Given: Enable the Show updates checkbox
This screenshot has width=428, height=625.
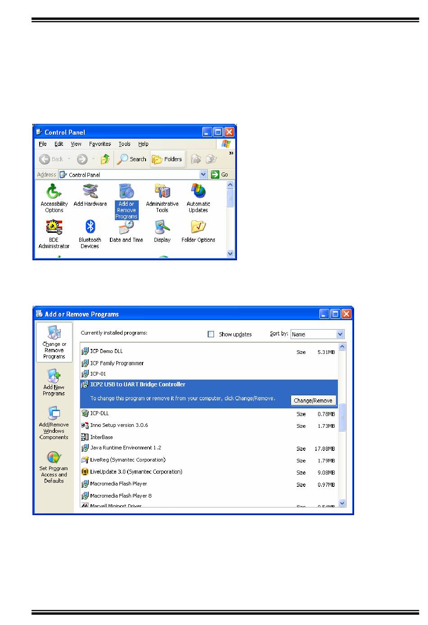Looking at the screenshot, I should pyautogui.click(x=211, y=334).
